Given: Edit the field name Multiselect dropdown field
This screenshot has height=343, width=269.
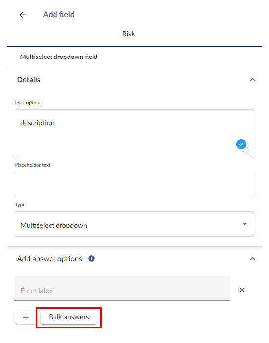Looking at the screenshot, I should click(58, 57).
